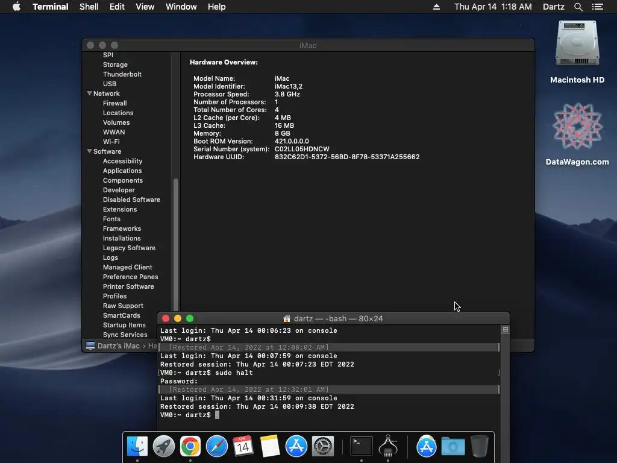Click Dartz's iMac in path bar

[x=119, y=345]
